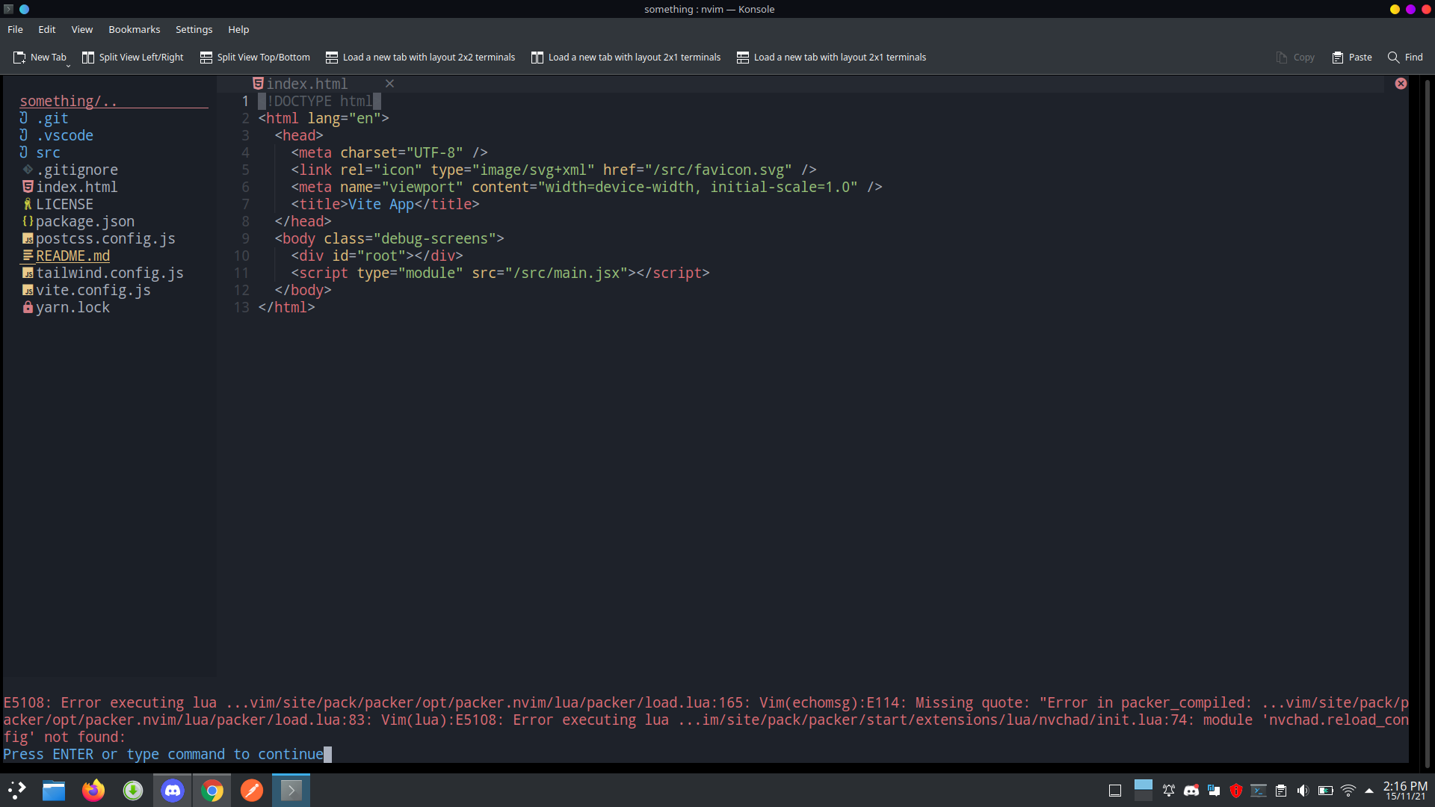Open Find in the terminal
Screen dimensions: 1435x807
tap(1406, 57)
